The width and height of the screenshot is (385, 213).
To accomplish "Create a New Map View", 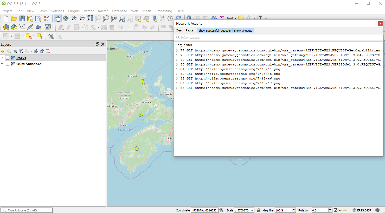I will (138, 18).
